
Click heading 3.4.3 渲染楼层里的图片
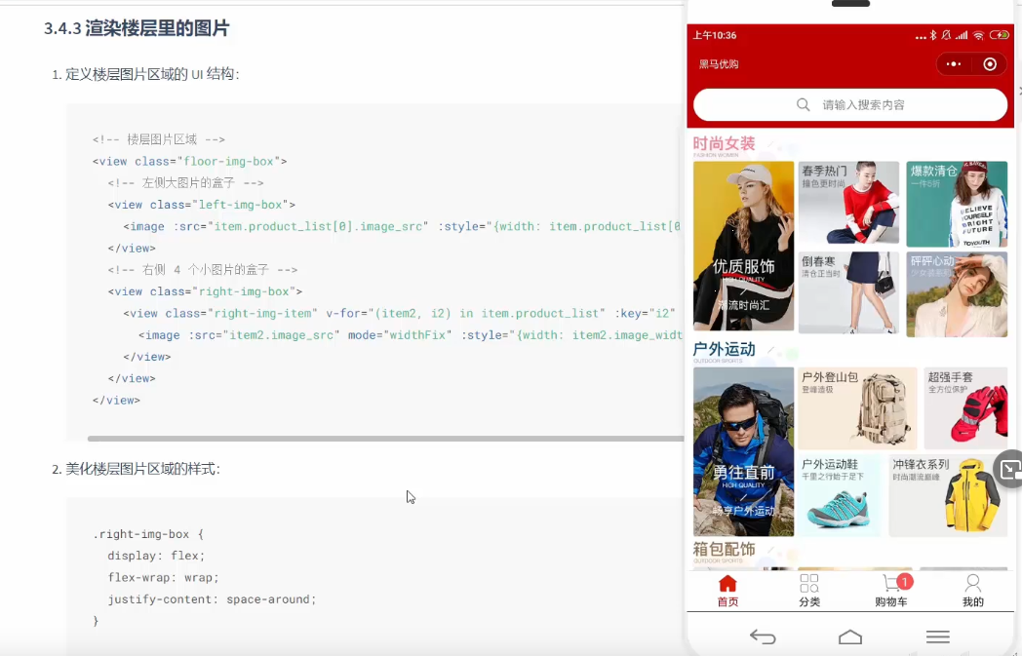[137, 28]
